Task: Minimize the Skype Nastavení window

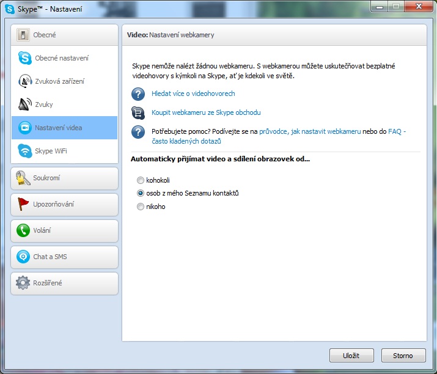Action: tap(380, 6)
